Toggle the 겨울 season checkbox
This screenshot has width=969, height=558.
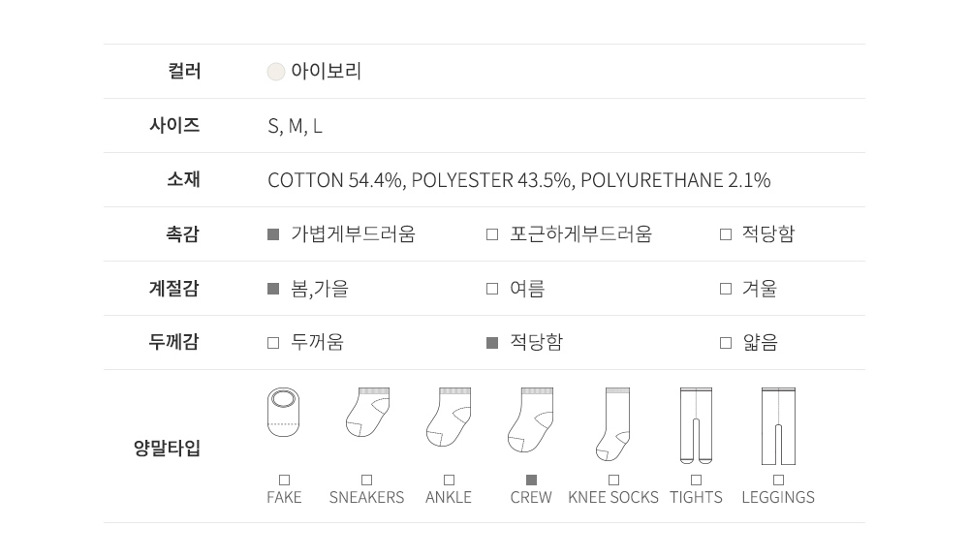(726, 289)
